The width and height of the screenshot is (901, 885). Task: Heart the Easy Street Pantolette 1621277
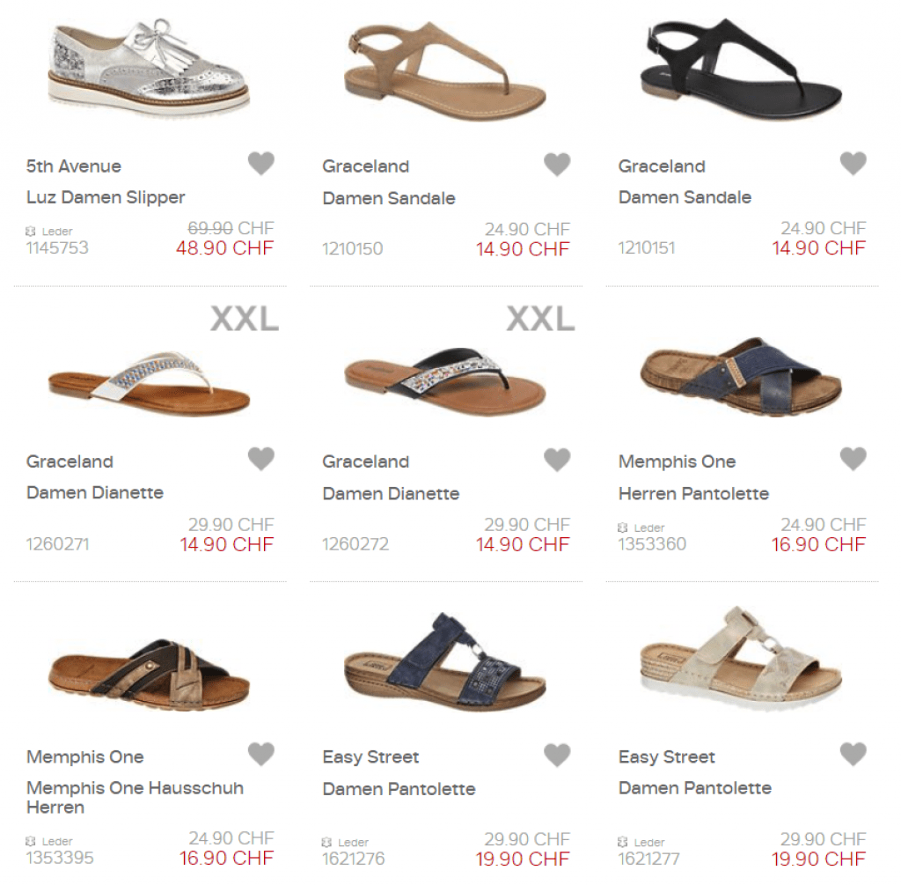click(853, 755)
